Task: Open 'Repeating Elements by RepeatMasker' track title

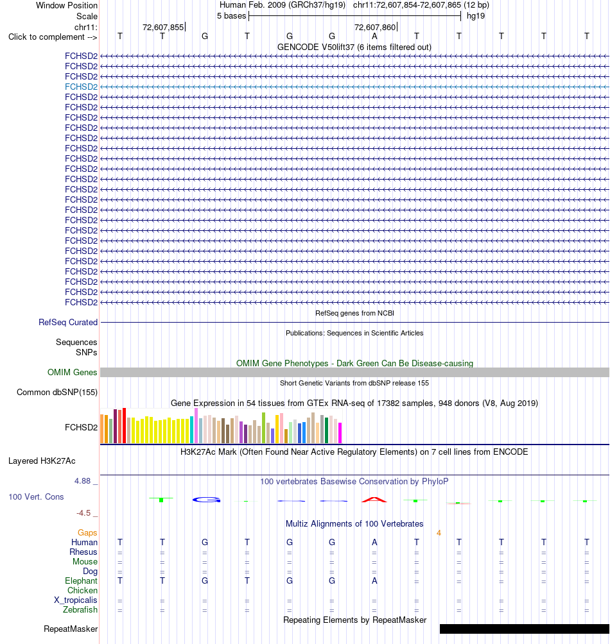Action: (354, 620)
